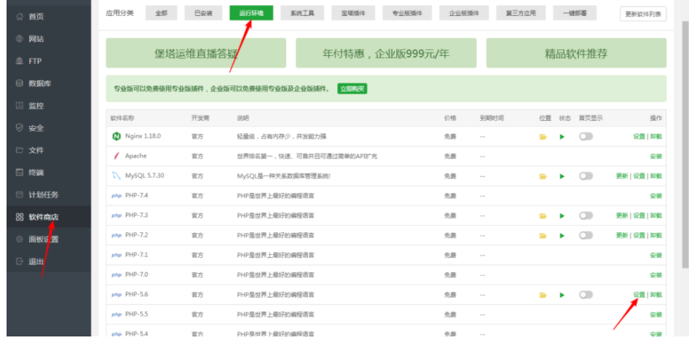Enable homepage display toggle for Nginx
Viewport: 689px width, 343px height.
pos(586,136)
